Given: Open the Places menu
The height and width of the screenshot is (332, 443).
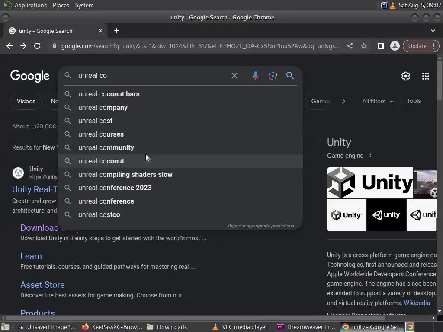Looking at the screenshot, I should coord(61,5).
